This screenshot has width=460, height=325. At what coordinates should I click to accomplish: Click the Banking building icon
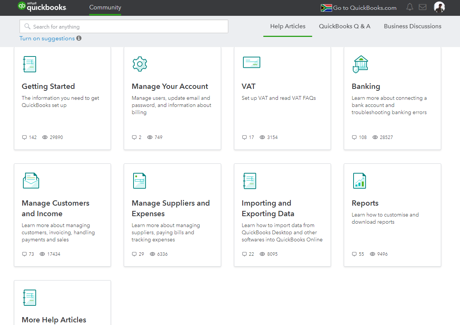(x=360, y=64)
